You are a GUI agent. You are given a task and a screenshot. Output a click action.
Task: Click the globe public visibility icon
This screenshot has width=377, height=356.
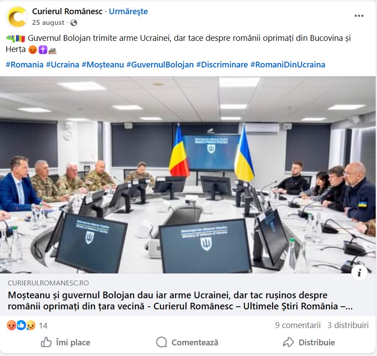74,23
